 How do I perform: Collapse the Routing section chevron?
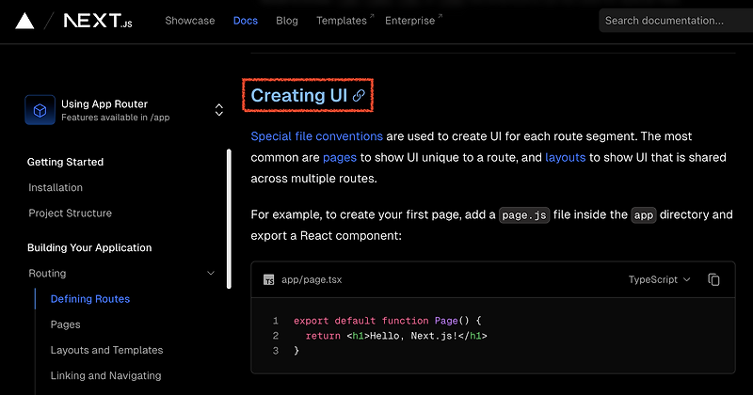point(210,273)
